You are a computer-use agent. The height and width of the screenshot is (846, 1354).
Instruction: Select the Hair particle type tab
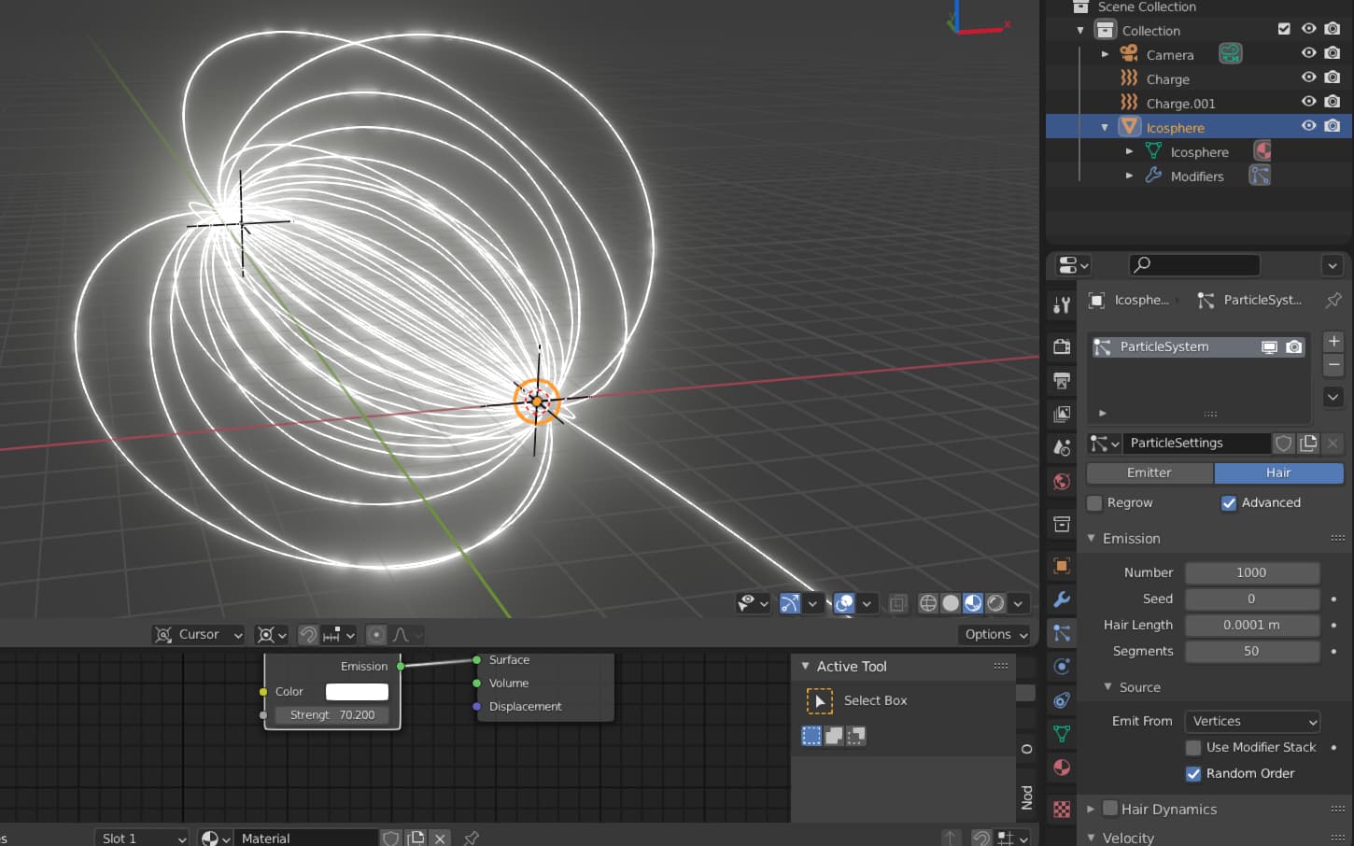pos(1278,473)
